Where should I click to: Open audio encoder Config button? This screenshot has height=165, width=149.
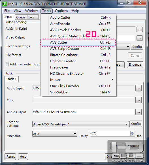tap(136, 124)
